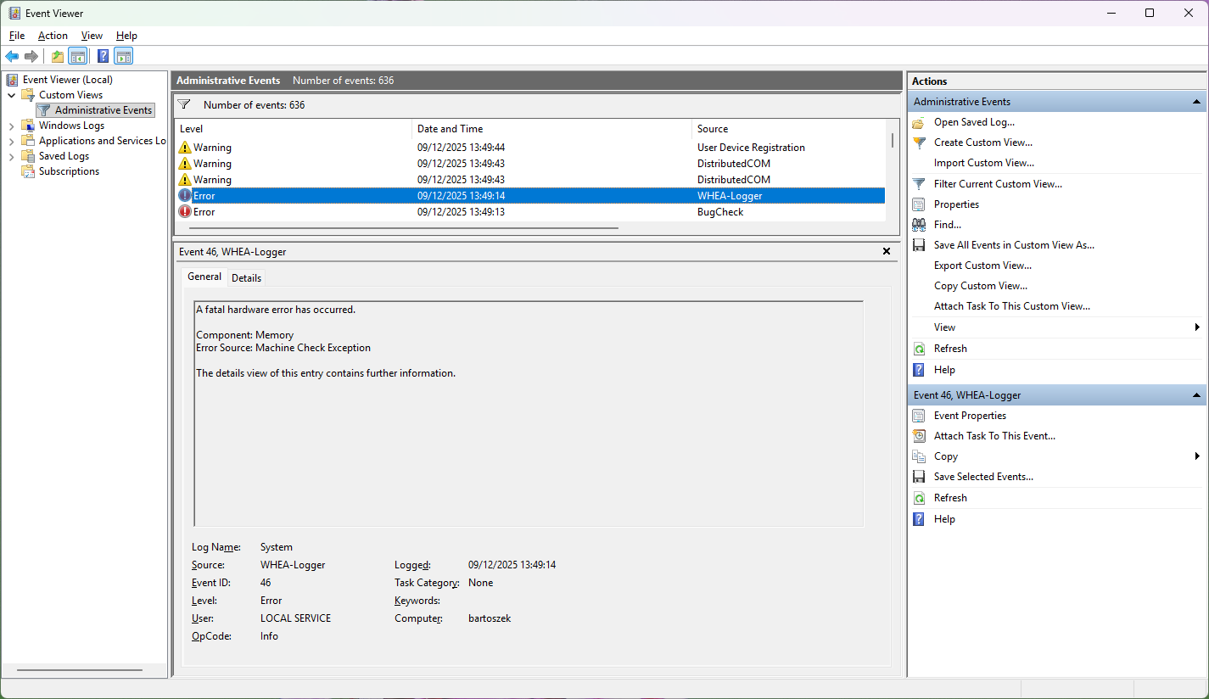The width and height of the screenshot is (1209, 699).
Task: Collapse the Custom Views tree node
Action: pyautogui.click(x=11, y=95)
